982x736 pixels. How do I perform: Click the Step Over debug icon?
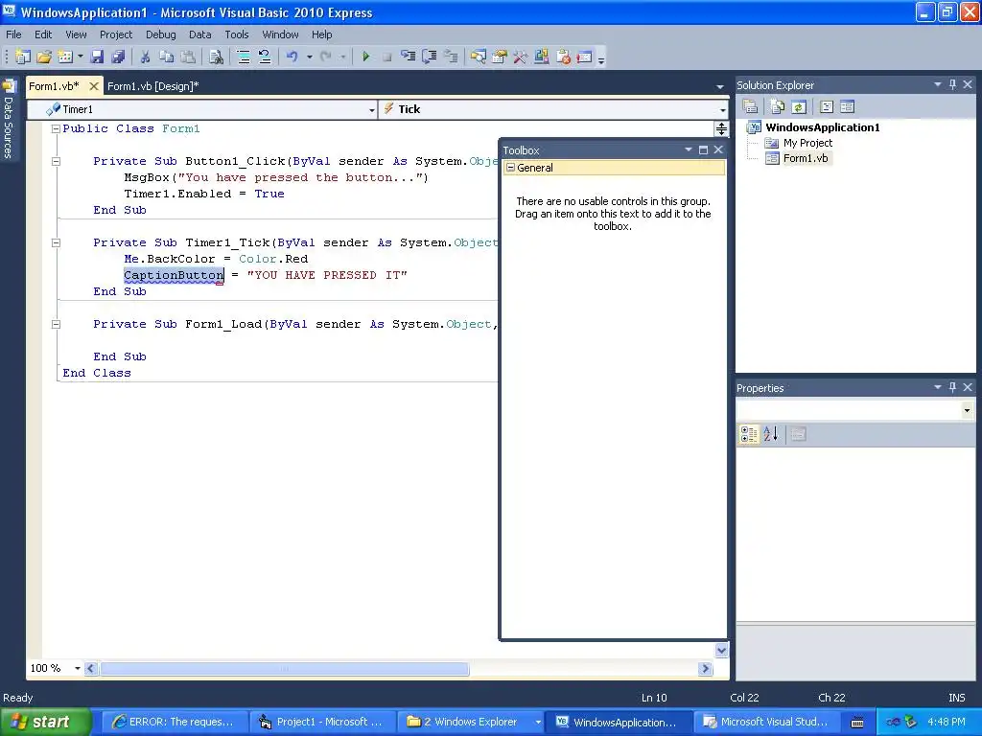click(x=430, y=57)
